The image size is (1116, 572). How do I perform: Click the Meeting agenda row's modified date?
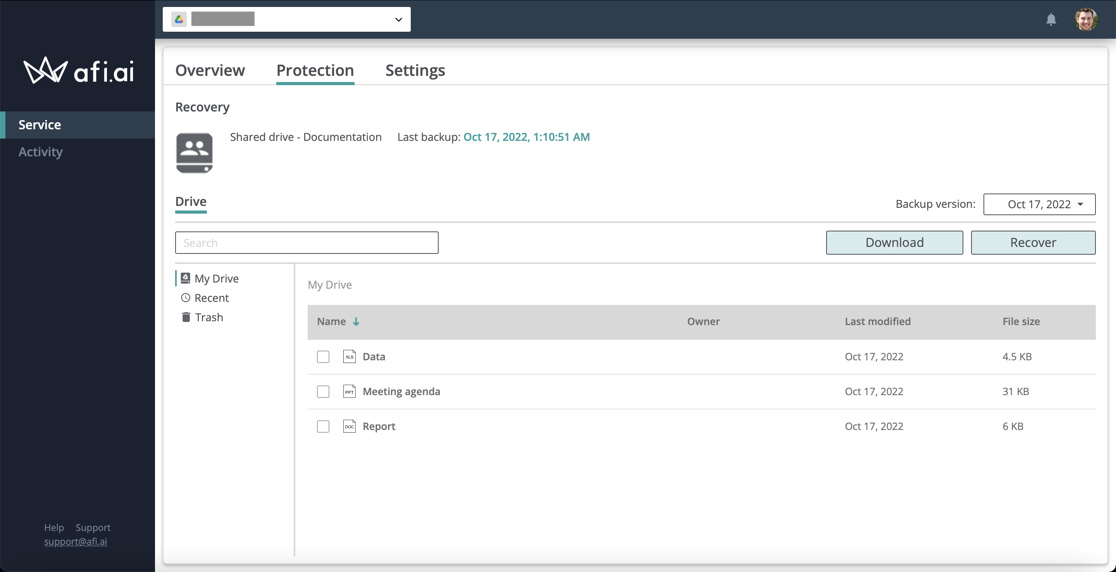(x=874, y=392)
